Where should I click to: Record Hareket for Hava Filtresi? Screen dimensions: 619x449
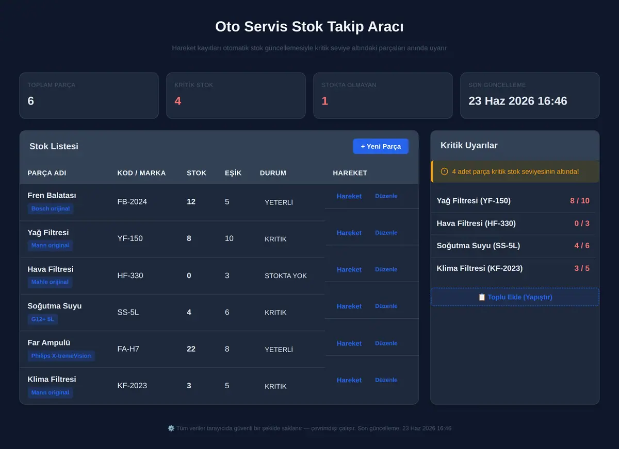[349, 269]
